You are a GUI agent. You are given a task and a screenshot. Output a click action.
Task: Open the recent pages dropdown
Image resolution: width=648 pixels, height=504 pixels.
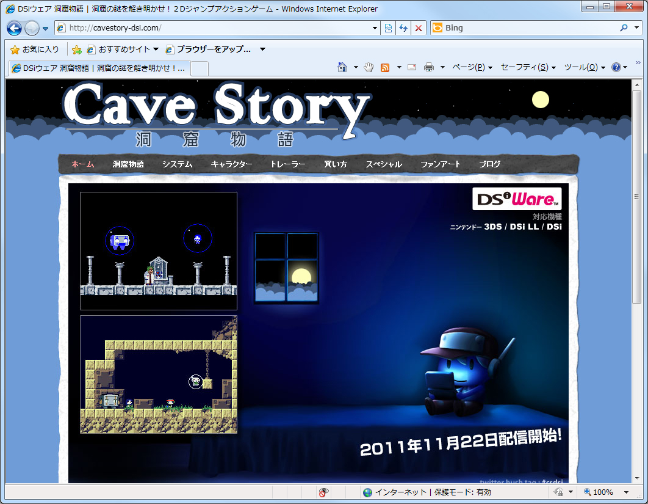coord(45,28)
